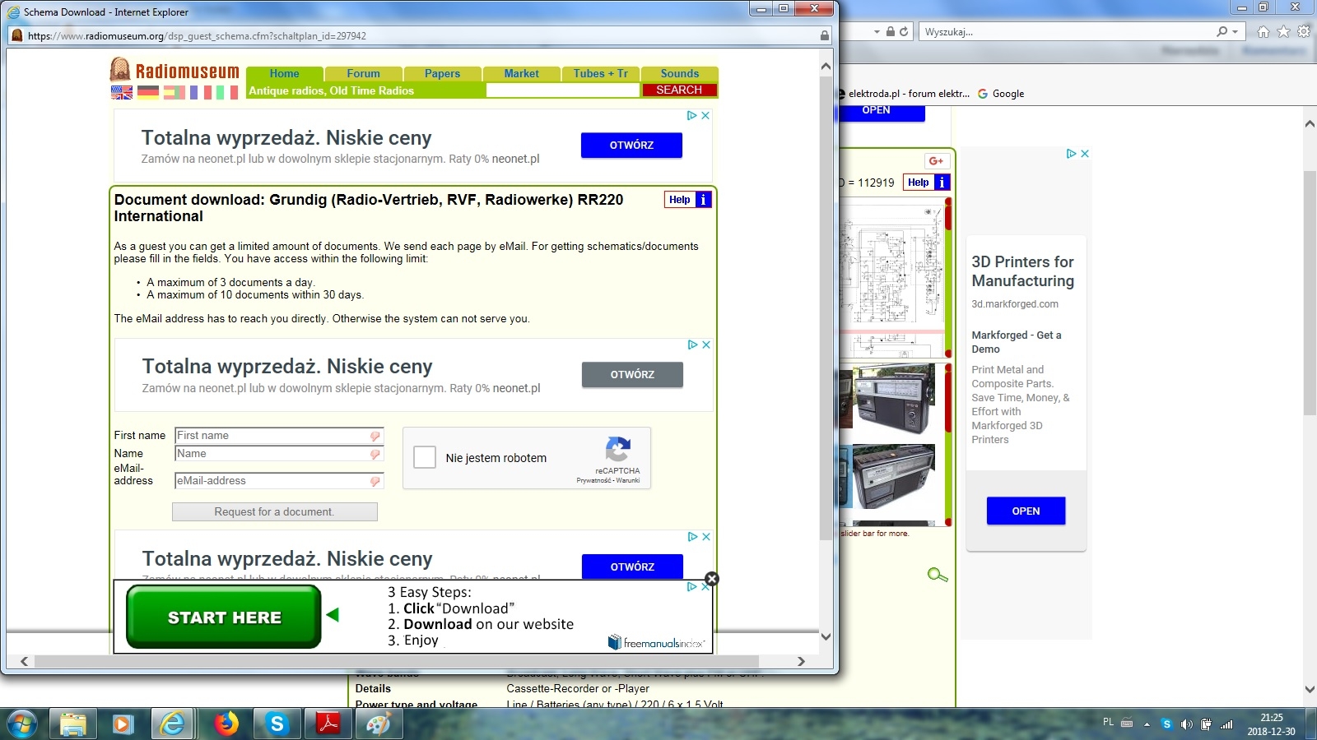Open Windows Start menu
The height and width of the screenshot is (740, 1317).
[x=22, y=724]
